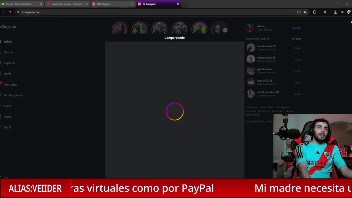
Task: Close the Transmisión en vivo YouTube tab
Action: click(x=87, y=4)
